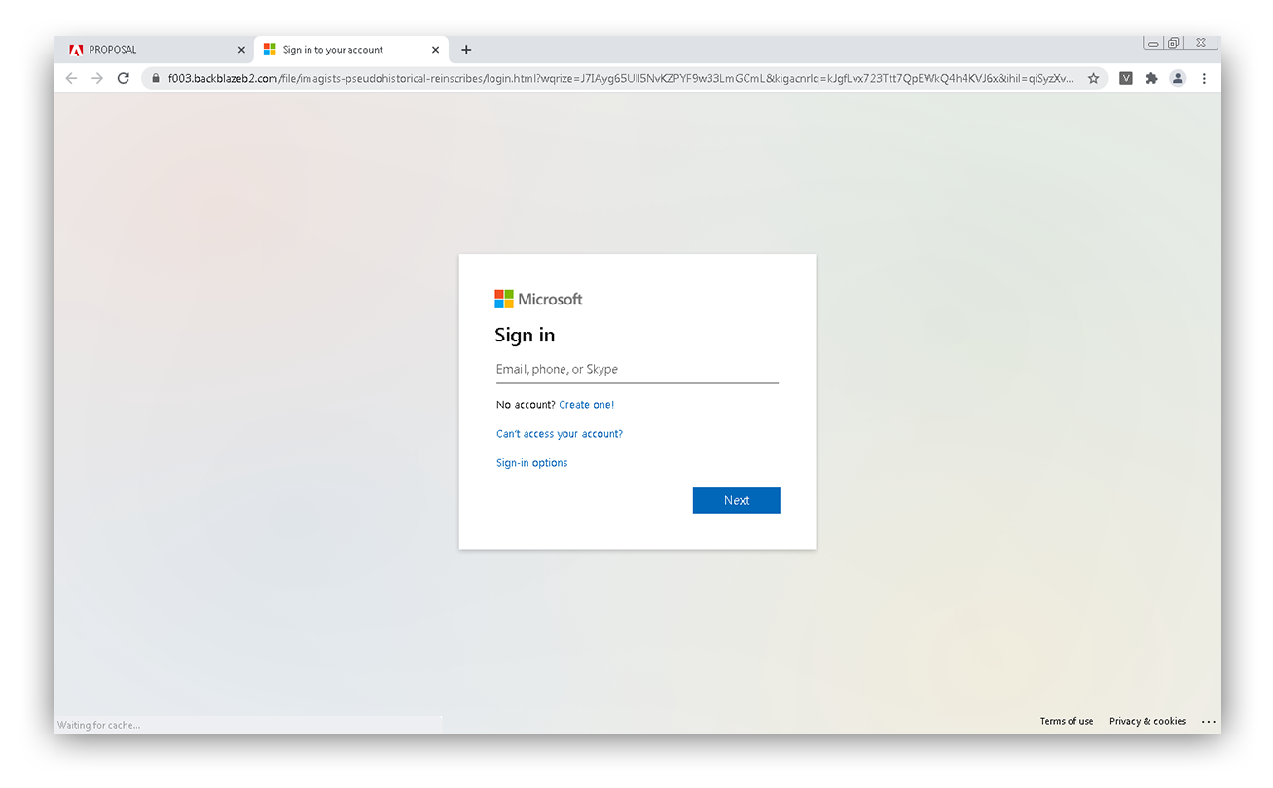Image resolution: width=1273 pixels, height=788 pixels.
Task: Click the 'No account?' text
Action: click(x=526, y=405)
